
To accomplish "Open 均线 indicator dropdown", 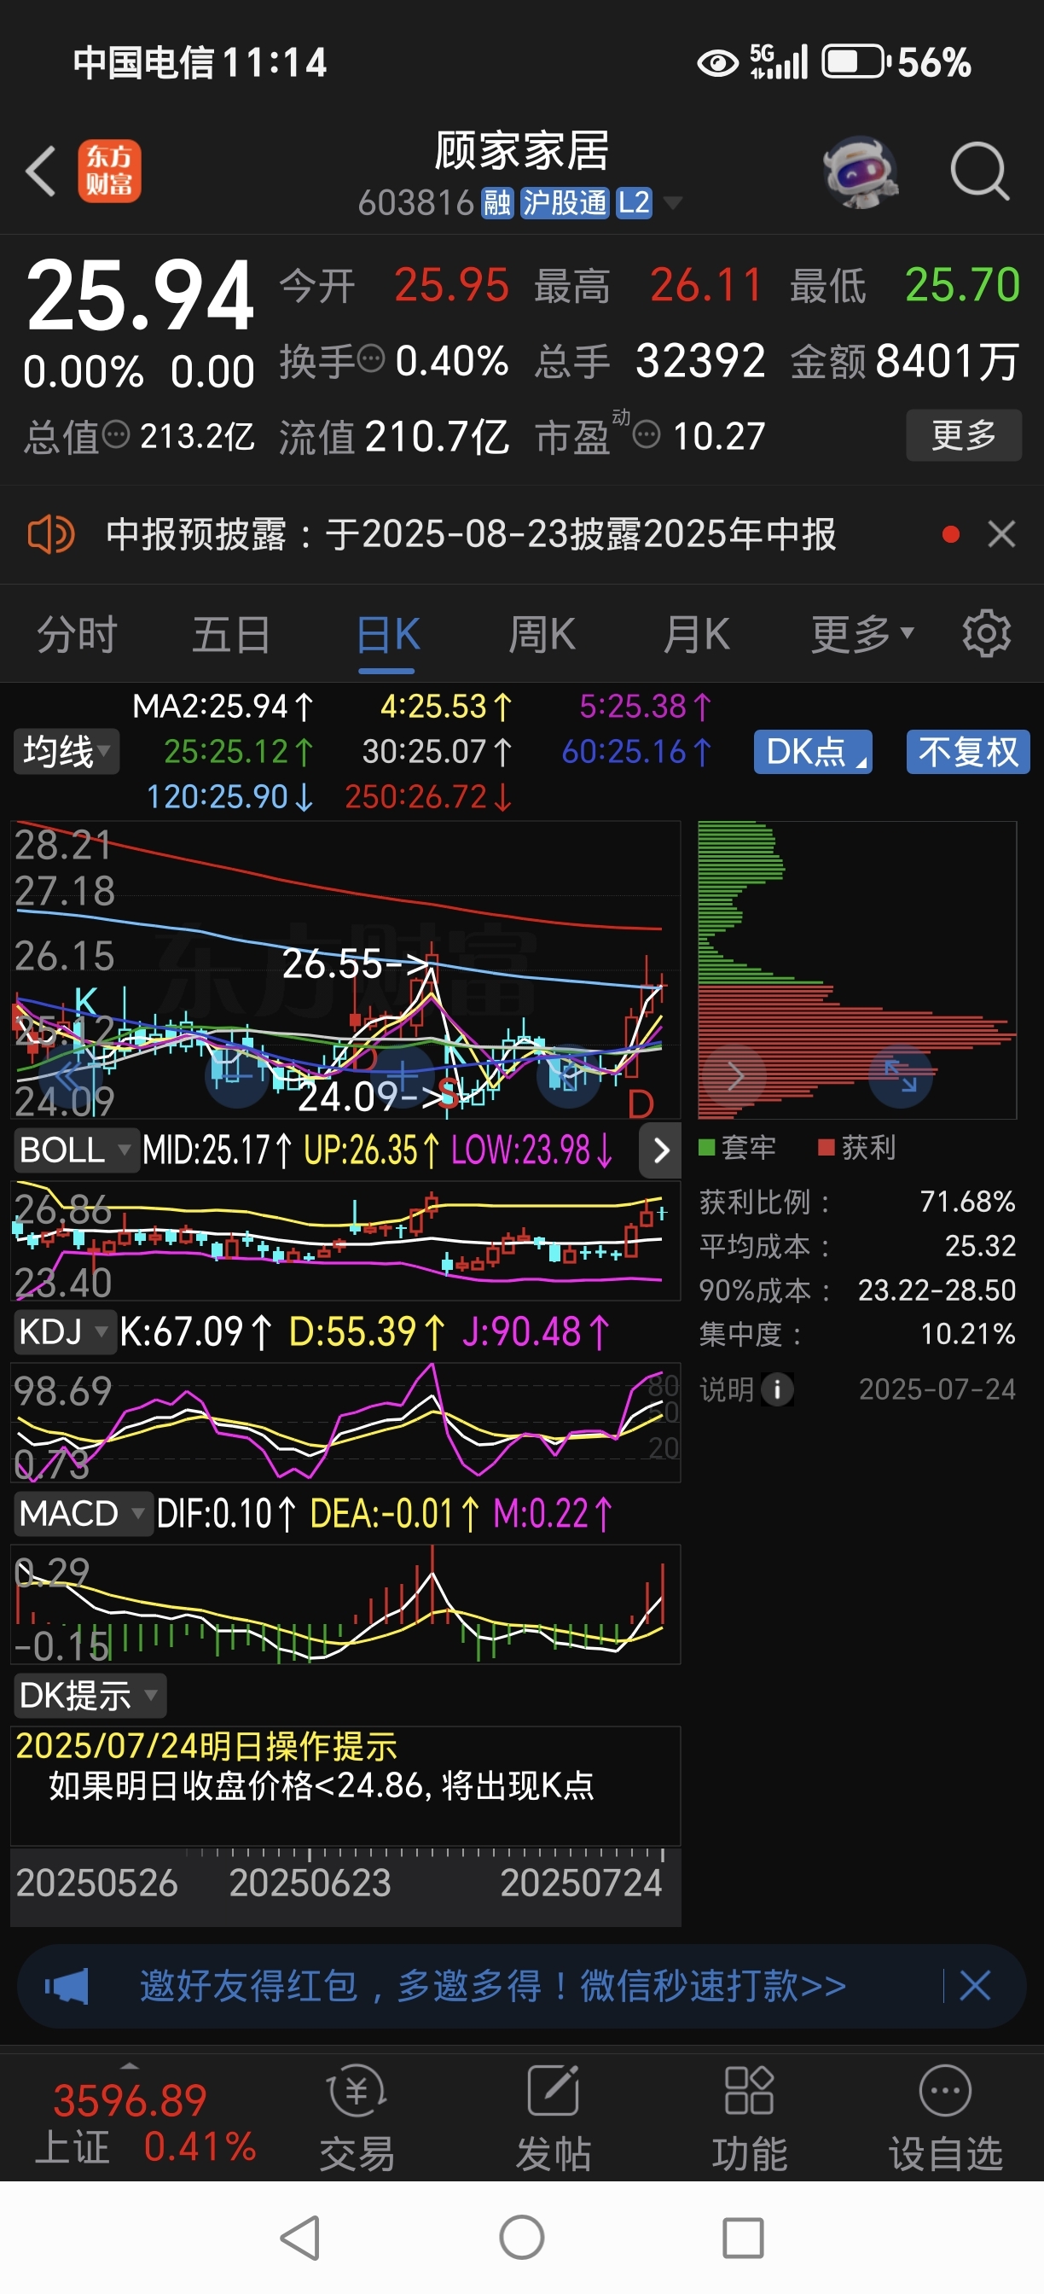I will click(x=65, y=752).
